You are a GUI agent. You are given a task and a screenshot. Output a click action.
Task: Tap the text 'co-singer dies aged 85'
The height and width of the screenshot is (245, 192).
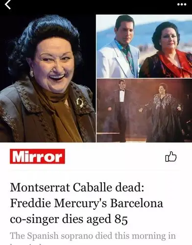coord(69,219)
